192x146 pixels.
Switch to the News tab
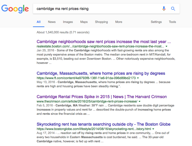52,22
